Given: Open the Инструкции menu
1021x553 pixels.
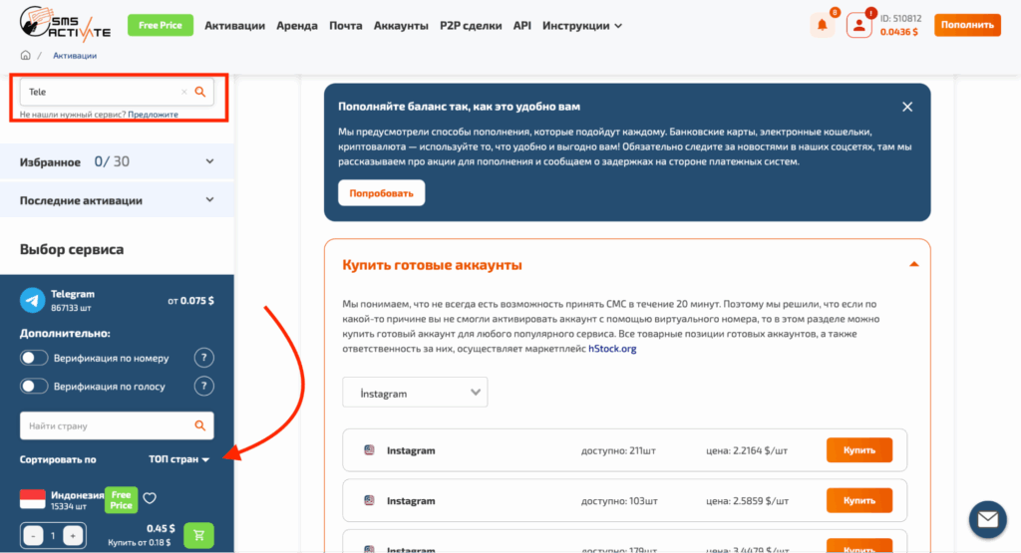Looking at the screenshot, I should [582, 25].
